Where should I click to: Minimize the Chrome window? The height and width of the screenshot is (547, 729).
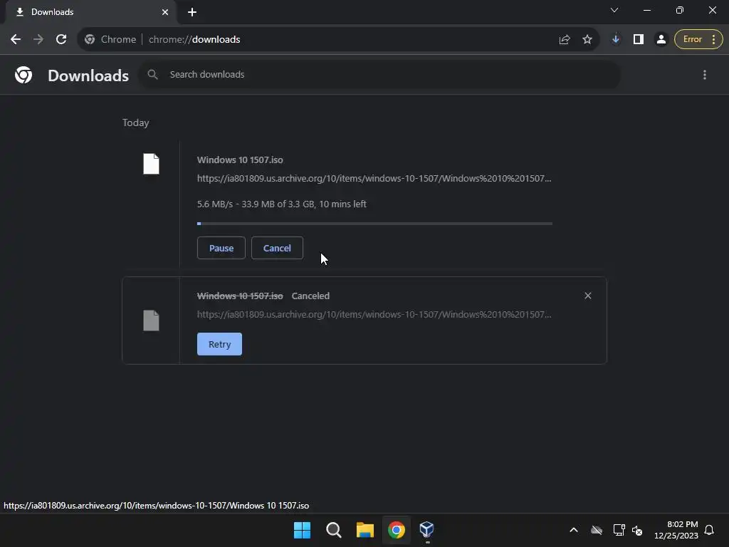point(646,10)
